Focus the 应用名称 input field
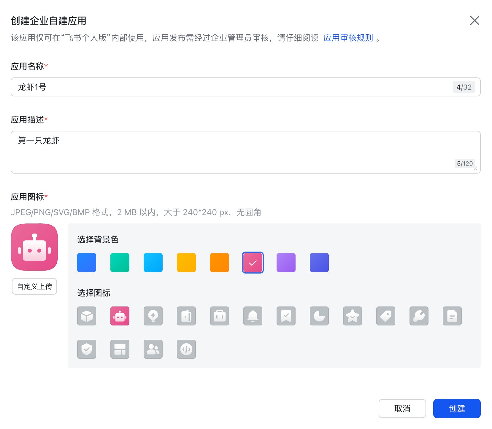492x429 pixels. point(246,87)
